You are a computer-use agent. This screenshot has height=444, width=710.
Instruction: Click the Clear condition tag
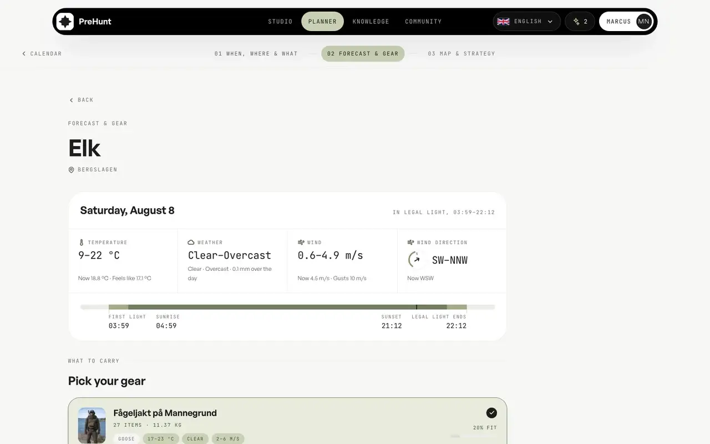click(x=195, y=438)
